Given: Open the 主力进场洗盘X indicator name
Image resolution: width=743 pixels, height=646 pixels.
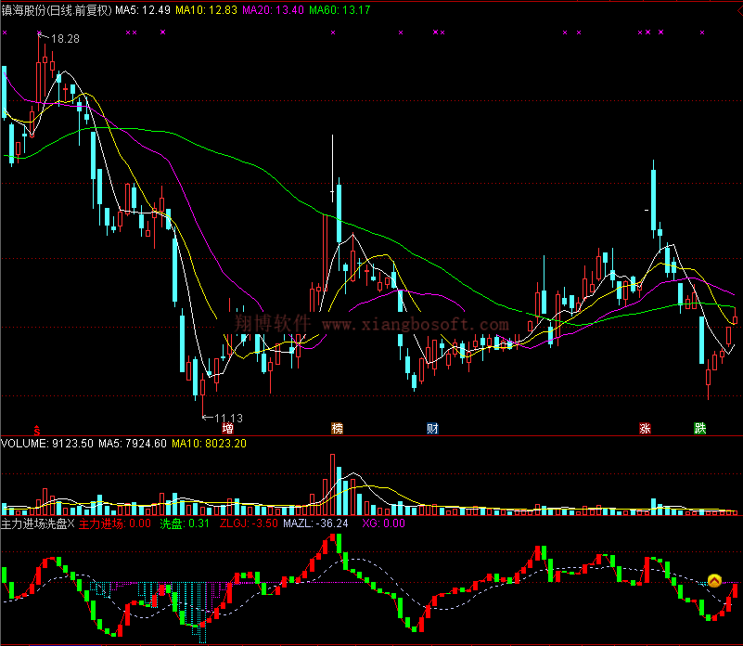Looking at the screenshot, I should pyautogui.click(x=37, y=523).
